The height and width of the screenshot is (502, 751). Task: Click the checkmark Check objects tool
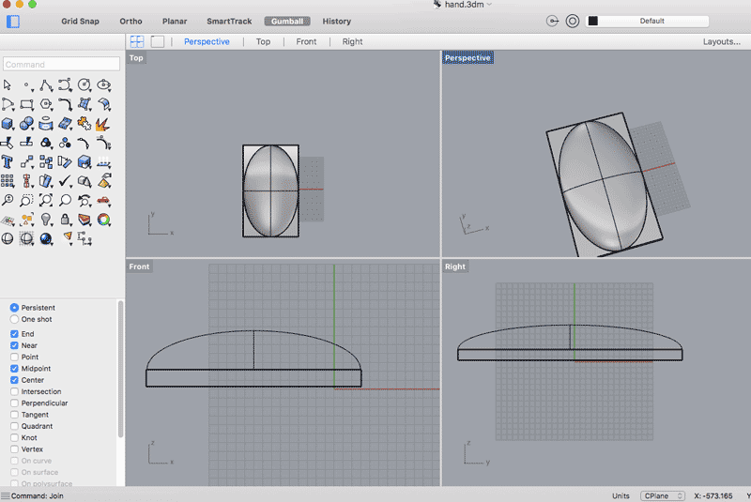tap(65, 181)
